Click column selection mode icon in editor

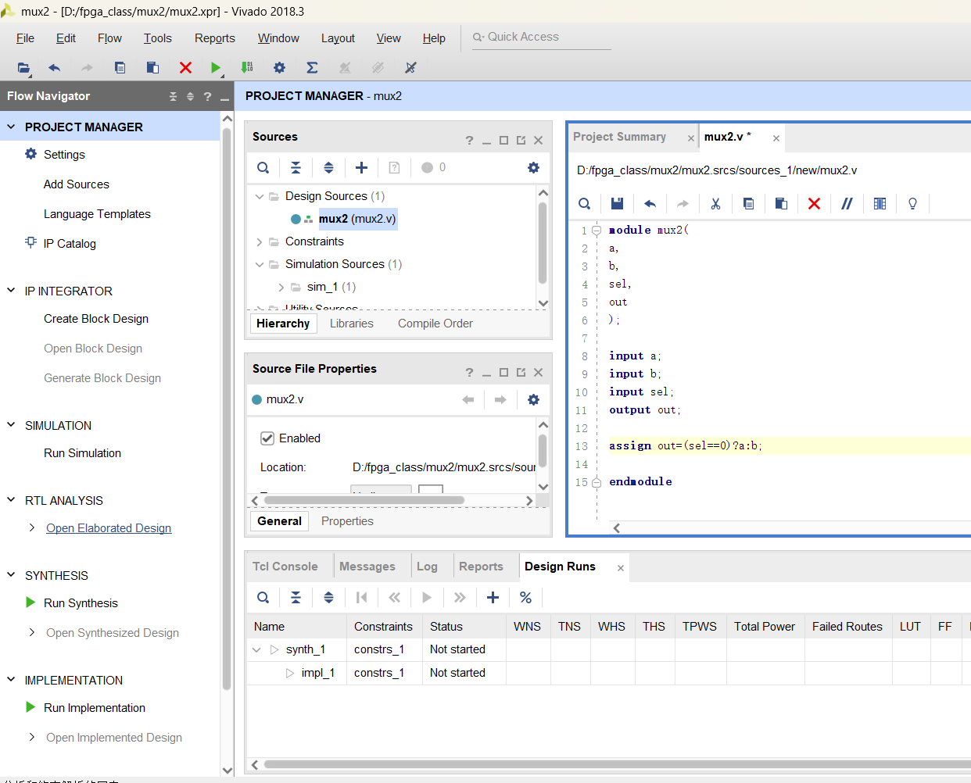coord(880,203)
